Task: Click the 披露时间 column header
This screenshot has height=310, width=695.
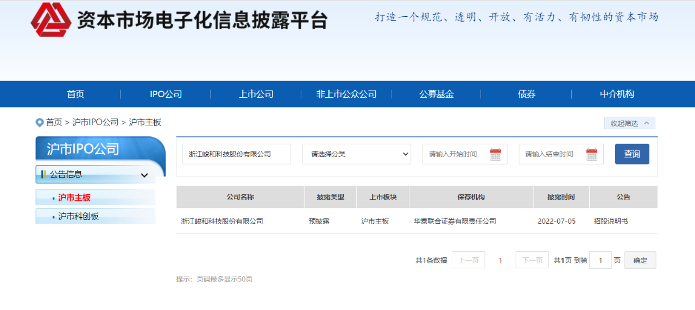Action: point(561,197)
